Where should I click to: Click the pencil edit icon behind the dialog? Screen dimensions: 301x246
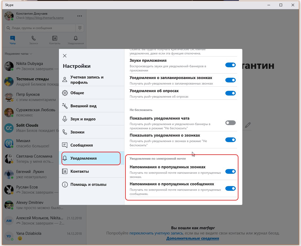click(248, 125)
